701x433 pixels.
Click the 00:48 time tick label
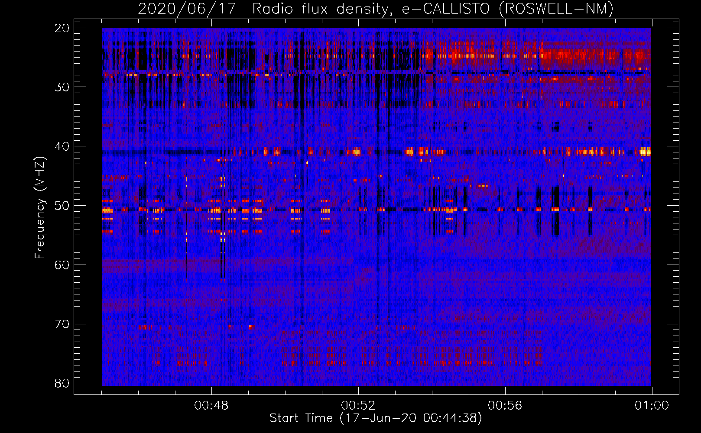pos(211,406)
